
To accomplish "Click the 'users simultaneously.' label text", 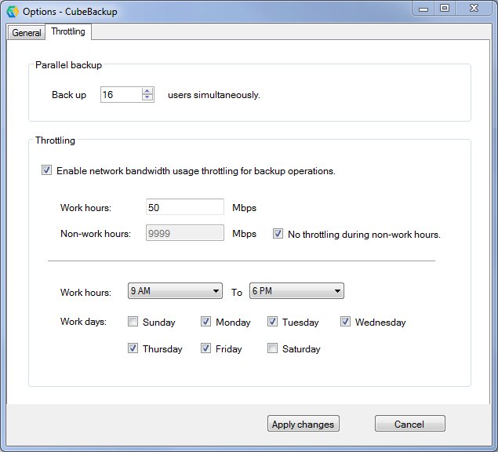I will pyautogui.click(x=214, y=95).
